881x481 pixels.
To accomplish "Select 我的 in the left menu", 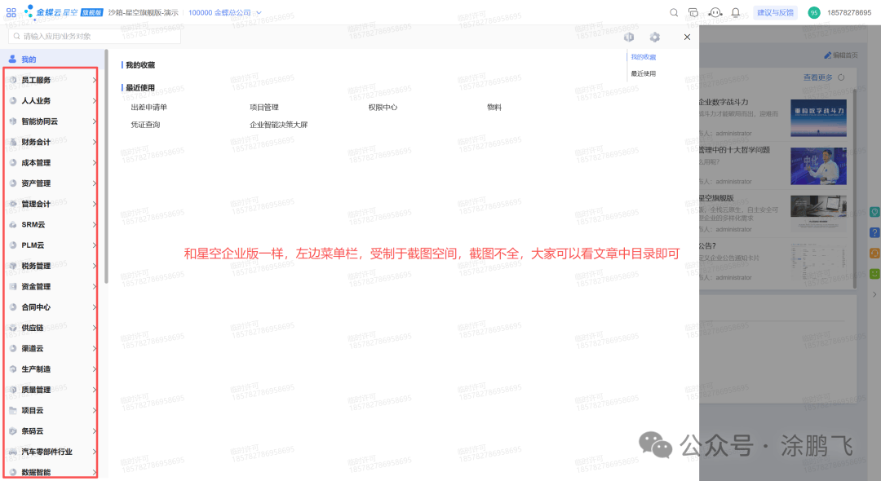I will coord(29,60).
